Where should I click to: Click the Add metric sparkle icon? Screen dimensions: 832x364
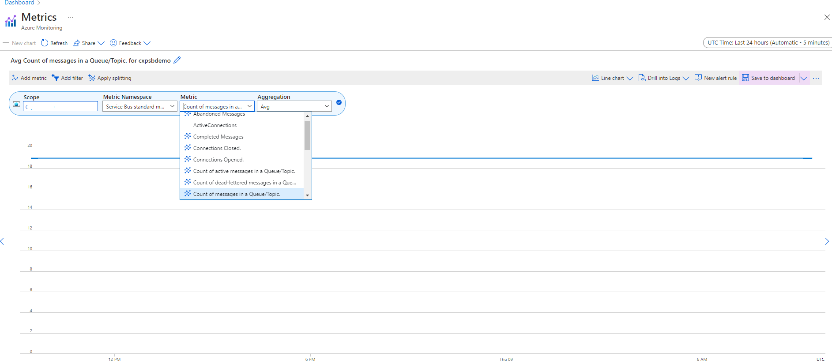[15, 78]
